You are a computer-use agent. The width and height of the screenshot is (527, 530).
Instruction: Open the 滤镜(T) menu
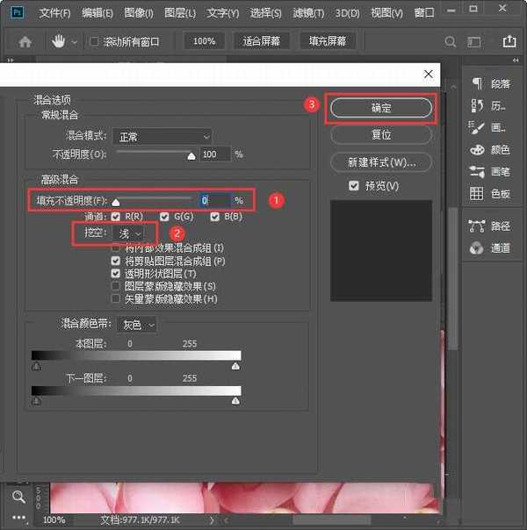point(307,13)
